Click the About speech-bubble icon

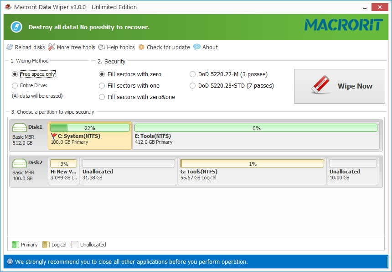click(197, 47)
